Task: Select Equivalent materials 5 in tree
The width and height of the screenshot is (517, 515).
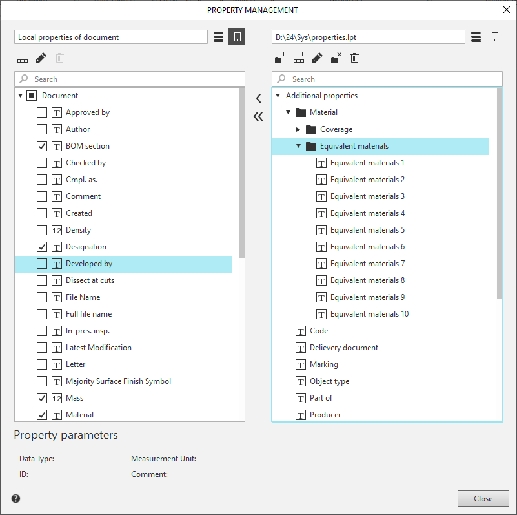Action: coord(367,230)
